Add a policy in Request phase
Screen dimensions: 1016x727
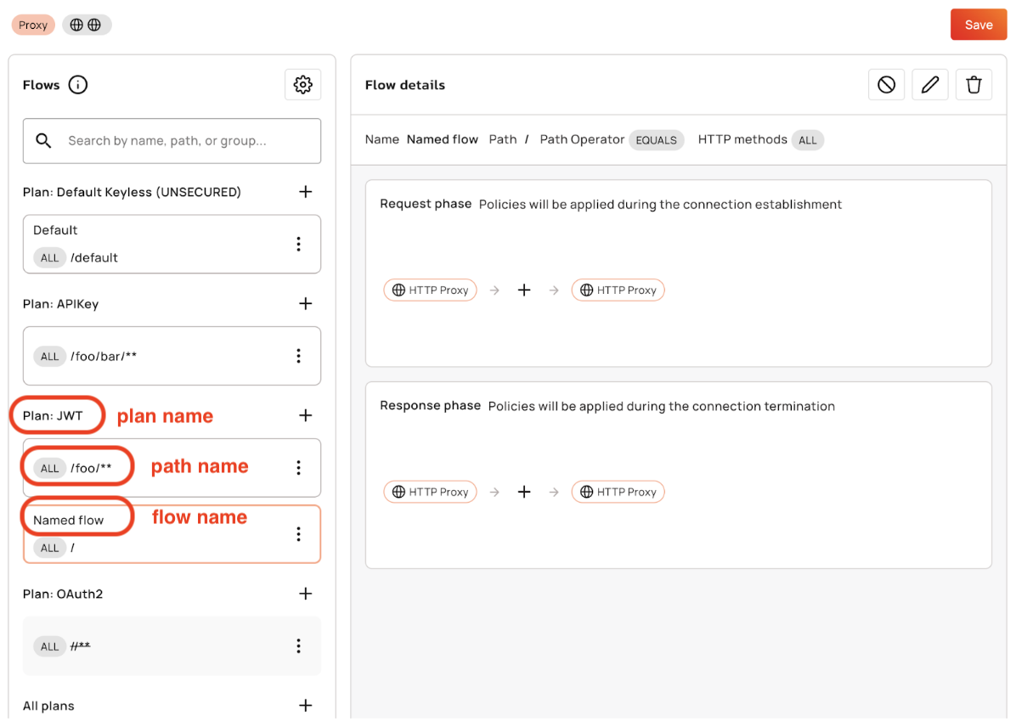point(524,290)
